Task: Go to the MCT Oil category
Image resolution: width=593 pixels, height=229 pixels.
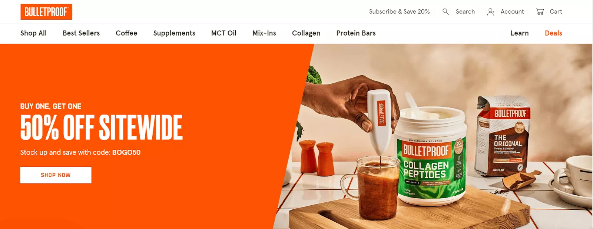Action: click(224, 33)
